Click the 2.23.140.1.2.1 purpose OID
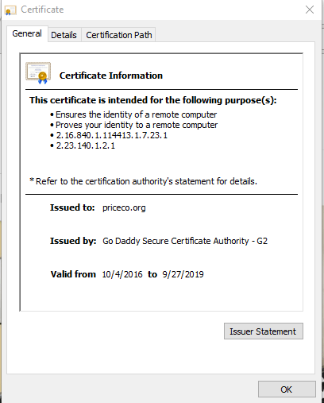 click(86, 145)
